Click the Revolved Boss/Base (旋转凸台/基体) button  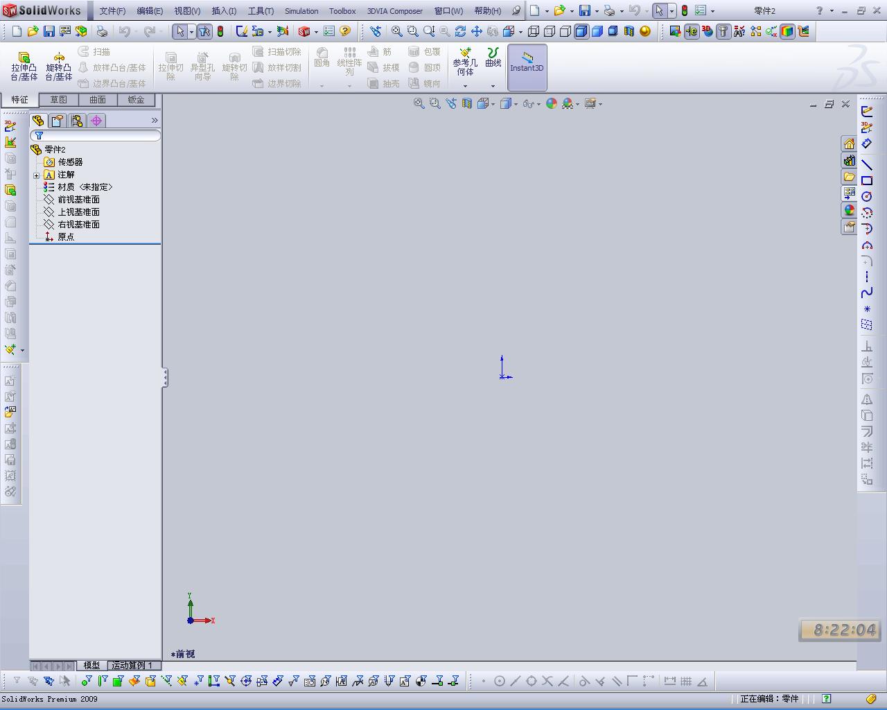(x=59, y=67)
